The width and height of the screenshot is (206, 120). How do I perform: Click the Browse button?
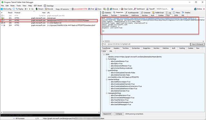tap(114, 9)
